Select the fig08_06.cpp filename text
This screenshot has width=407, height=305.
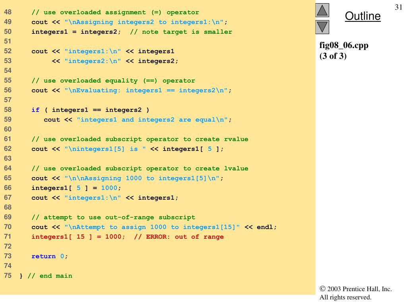pos(344,45)
